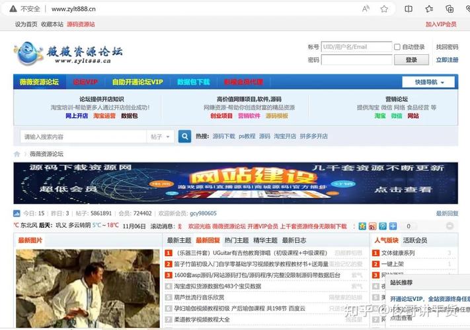Open the 葫芦丝流行音乐欣赏 thread
This screenshot has width=470, height=330.
pos(199,298)
